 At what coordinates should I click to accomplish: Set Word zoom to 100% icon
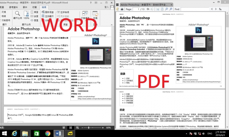tap(26, 15)
